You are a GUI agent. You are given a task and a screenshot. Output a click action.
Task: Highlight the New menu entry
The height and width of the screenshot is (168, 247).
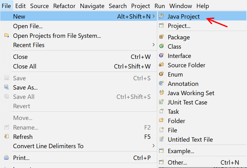point(79,16)
